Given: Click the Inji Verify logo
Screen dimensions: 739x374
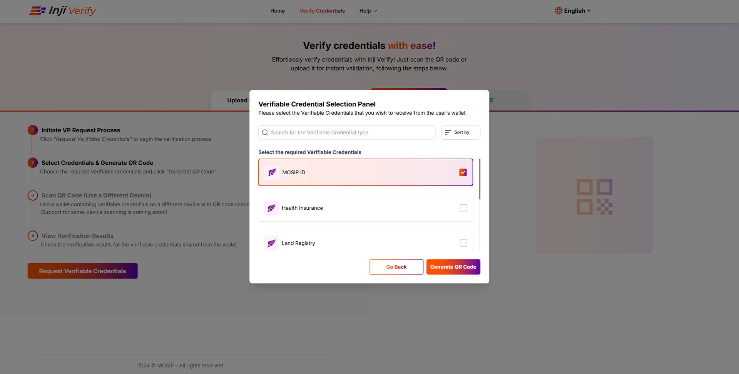Looking at the screenshot, I should [x=63, y=11].
